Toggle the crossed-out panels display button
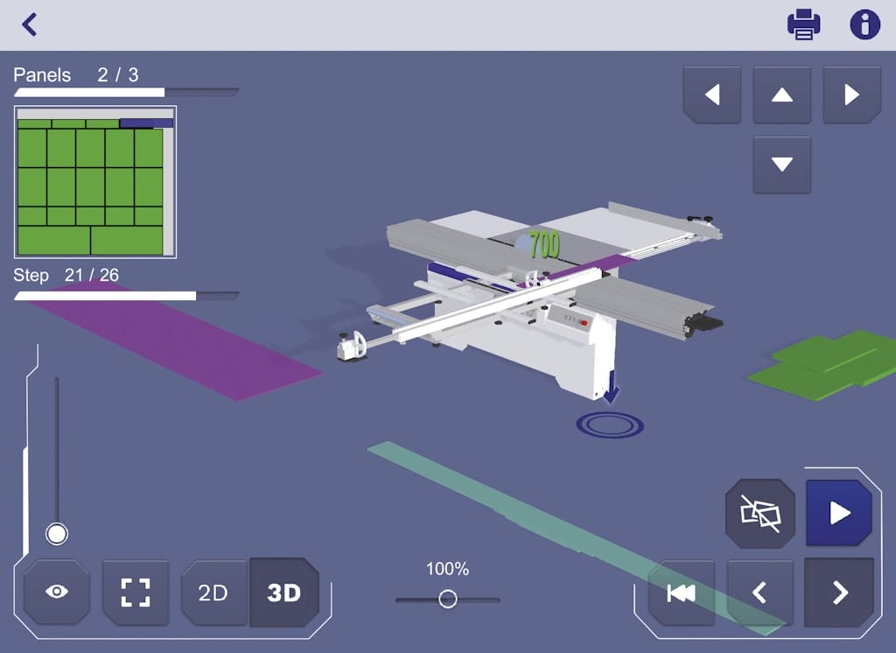 pos(759,514)
